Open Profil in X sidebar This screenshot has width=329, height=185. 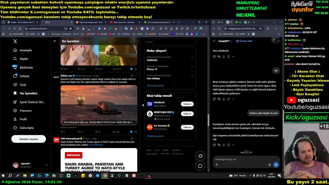[20, 119]
